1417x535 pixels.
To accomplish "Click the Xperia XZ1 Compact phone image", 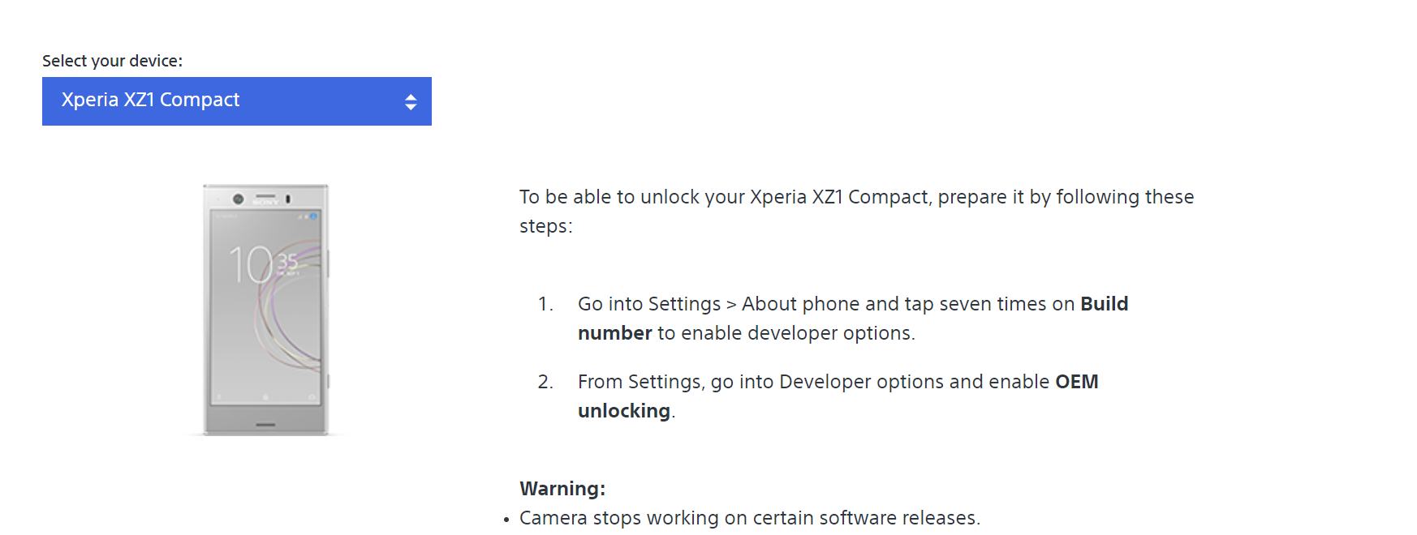I will [265, 324].
